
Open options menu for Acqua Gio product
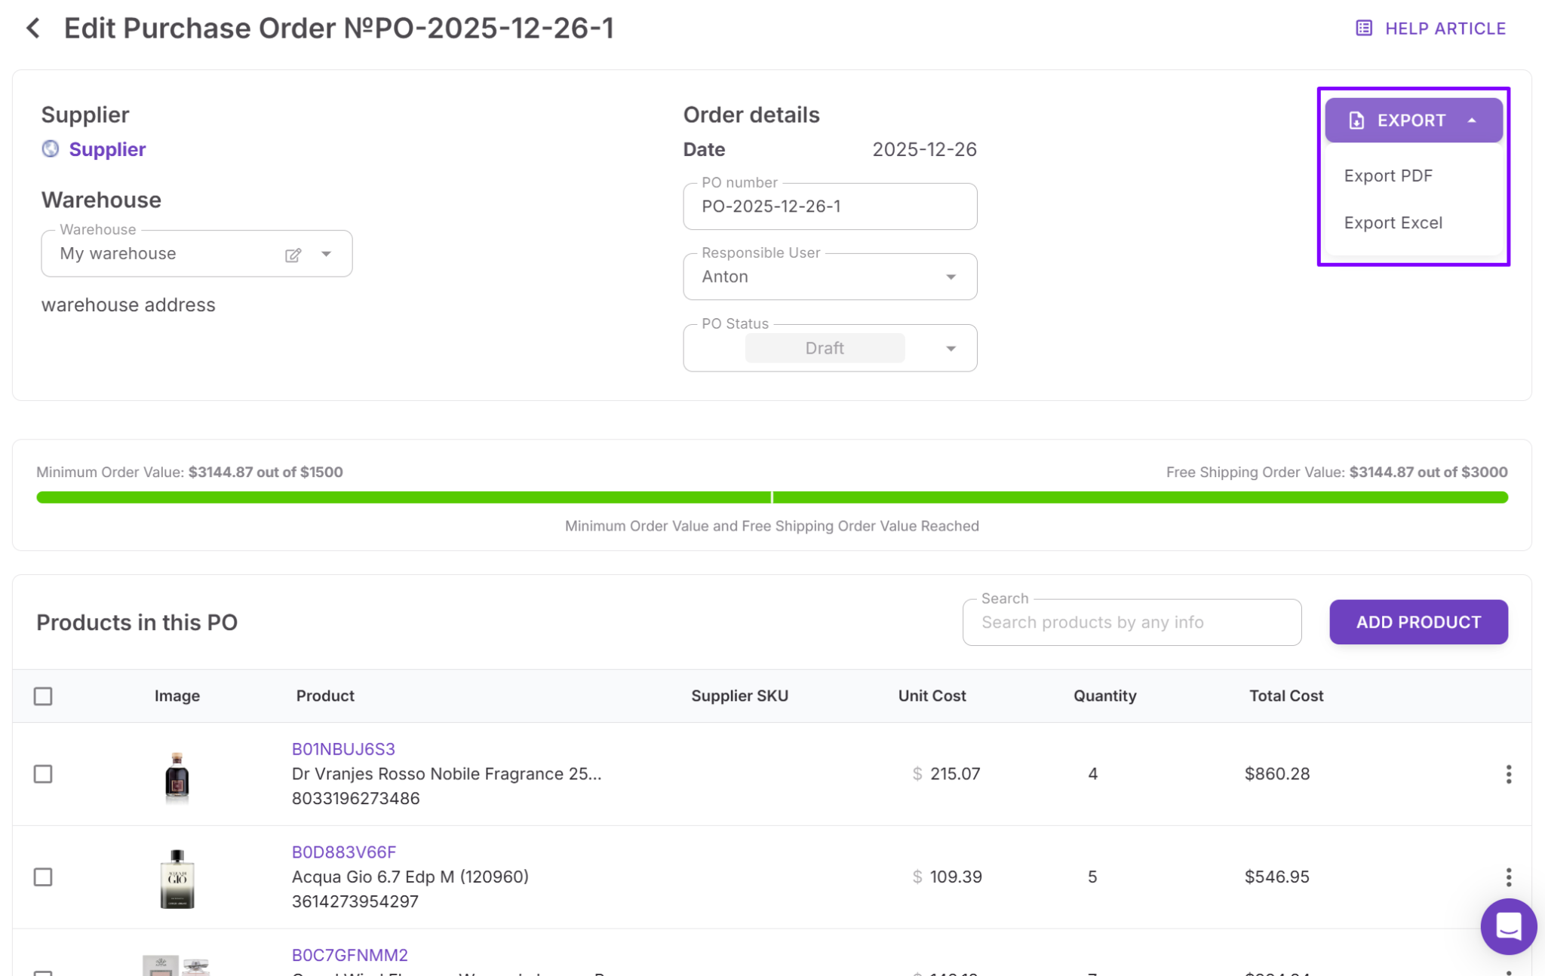pos(1508,877)
